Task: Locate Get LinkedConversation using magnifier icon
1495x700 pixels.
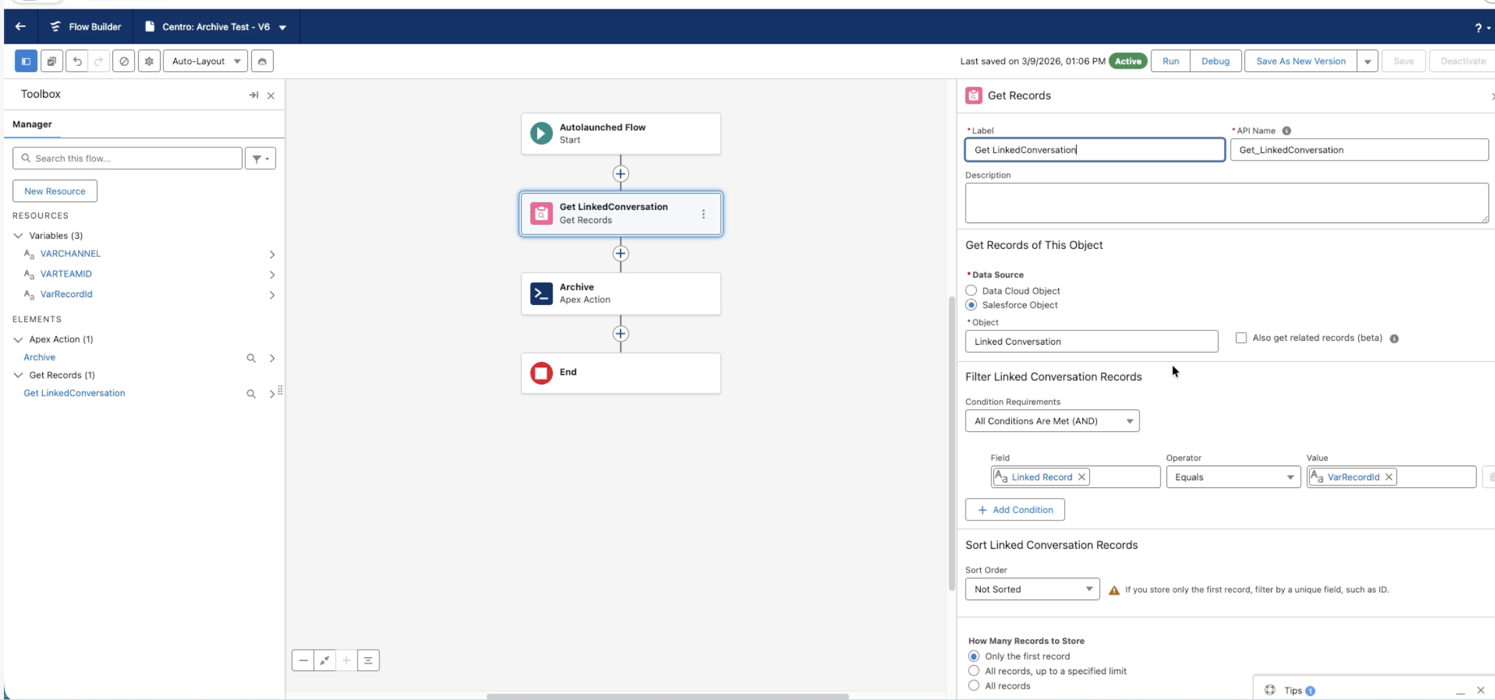Action: 251,394
